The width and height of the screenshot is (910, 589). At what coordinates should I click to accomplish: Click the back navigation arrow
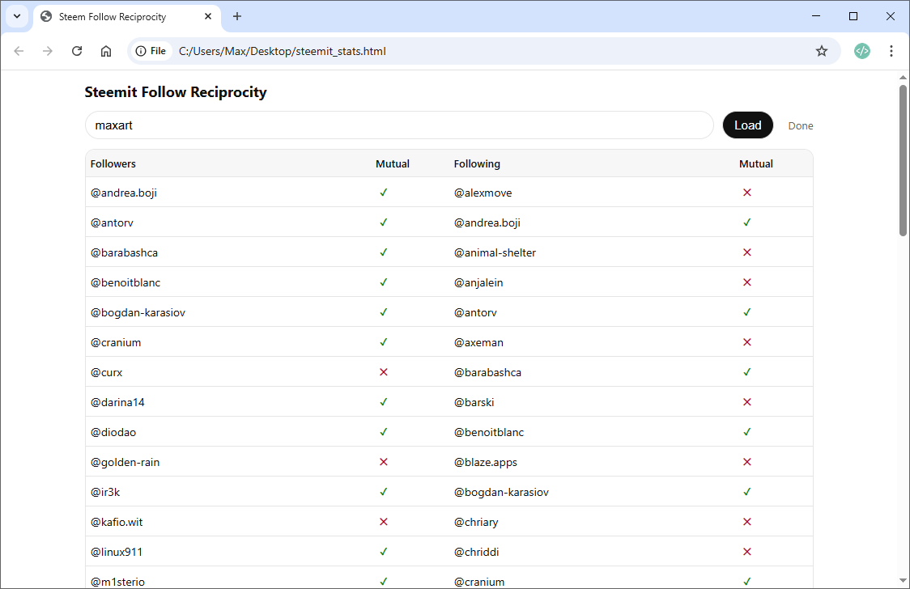(19, 51)
